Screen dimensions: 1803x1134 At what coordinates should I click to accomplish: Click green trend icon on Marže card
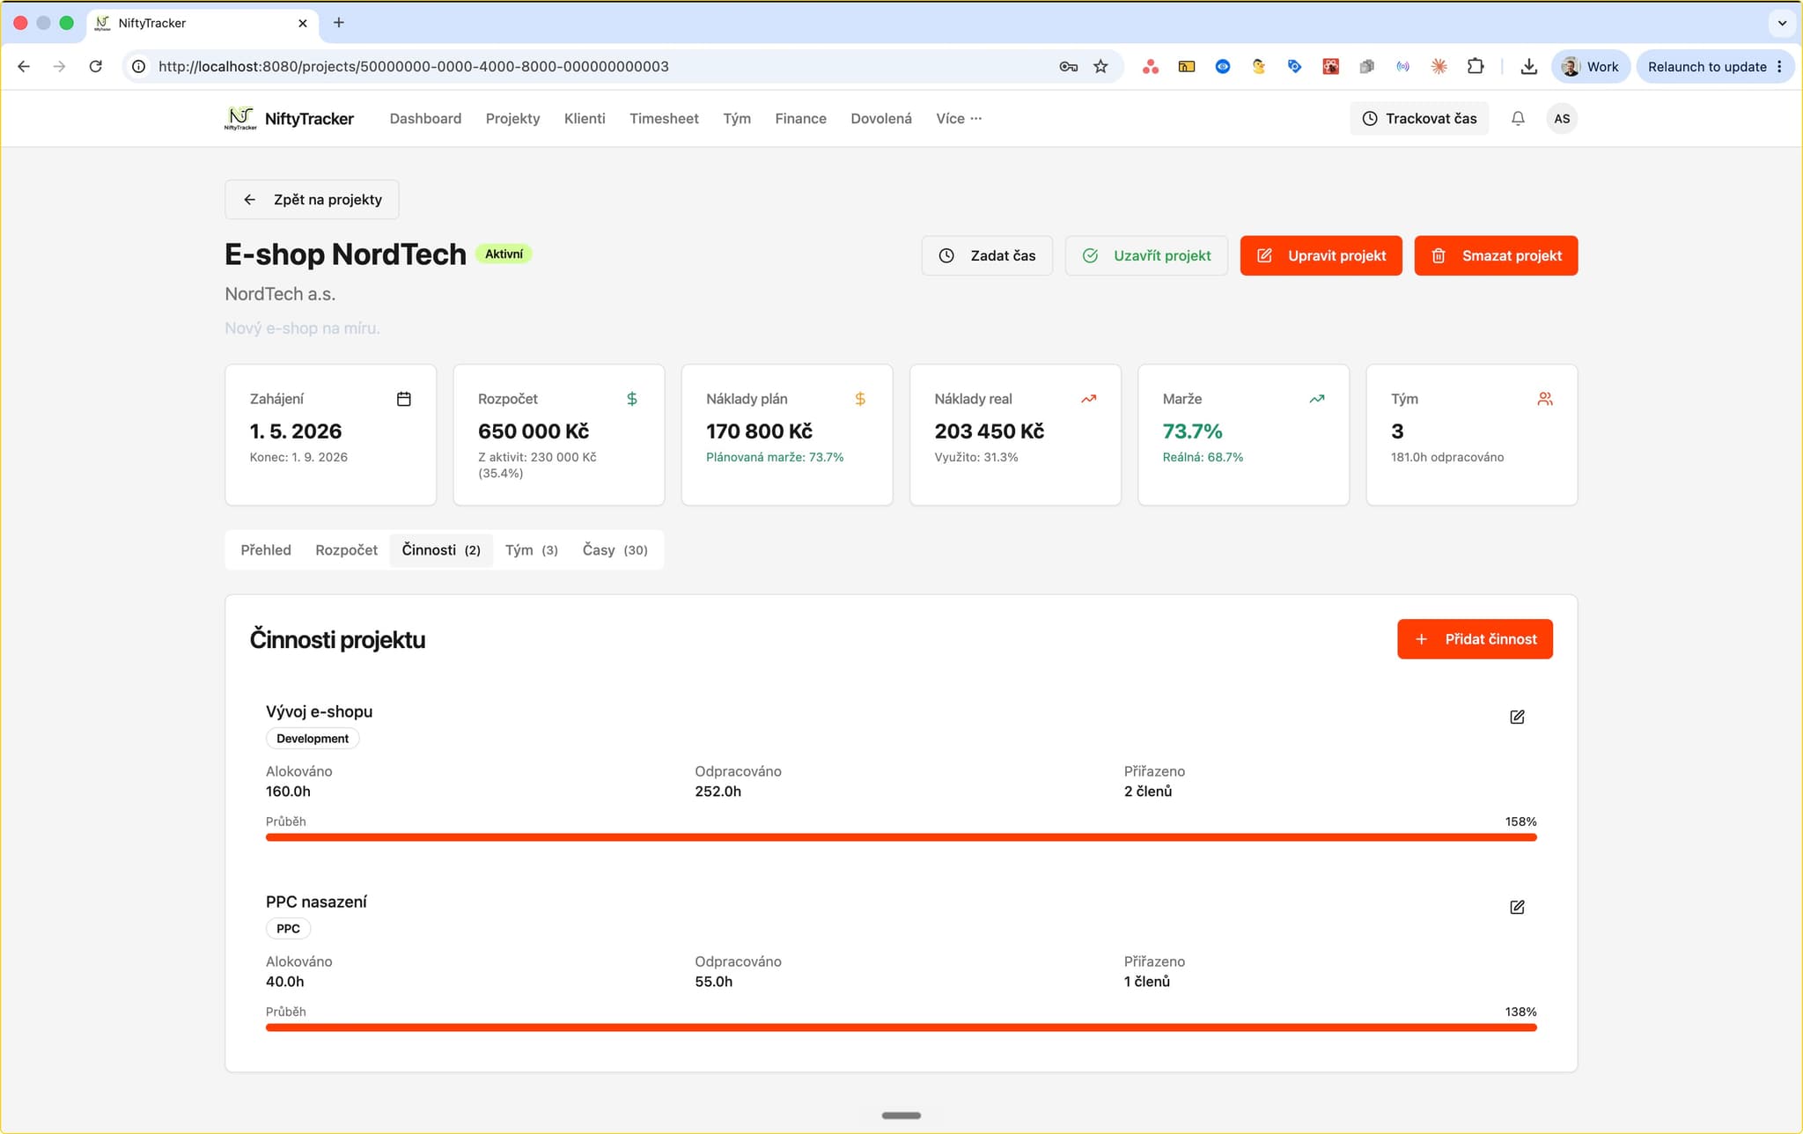click(x=1316, y=399)
